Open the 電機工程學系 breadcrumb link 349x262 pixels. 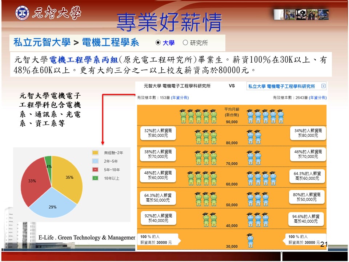[111, 42]
